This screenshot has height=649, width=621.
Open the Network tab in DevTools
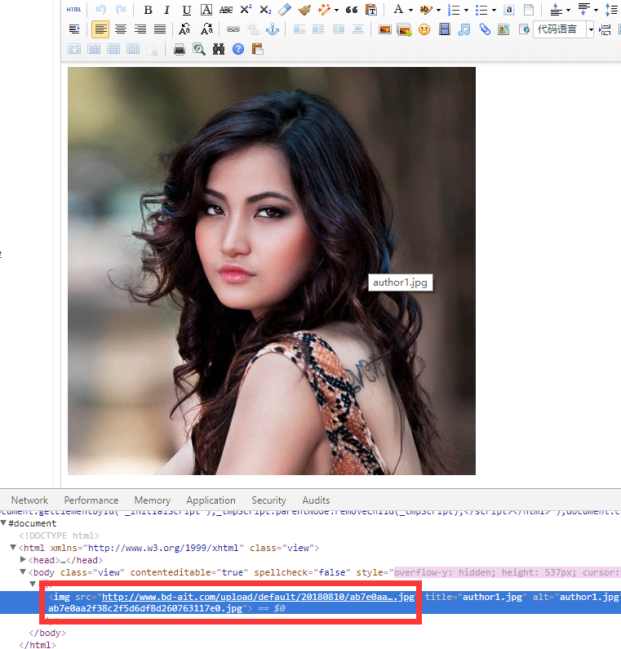(29, 500)
